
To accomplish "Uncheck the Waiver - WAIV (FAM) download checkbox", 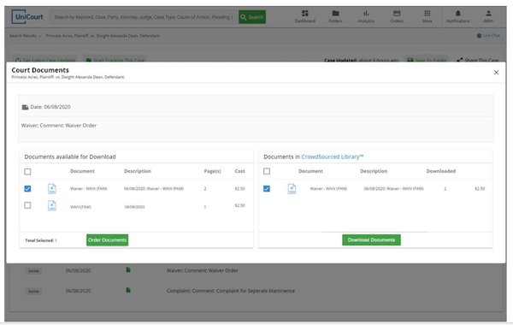I will [27, 189].
